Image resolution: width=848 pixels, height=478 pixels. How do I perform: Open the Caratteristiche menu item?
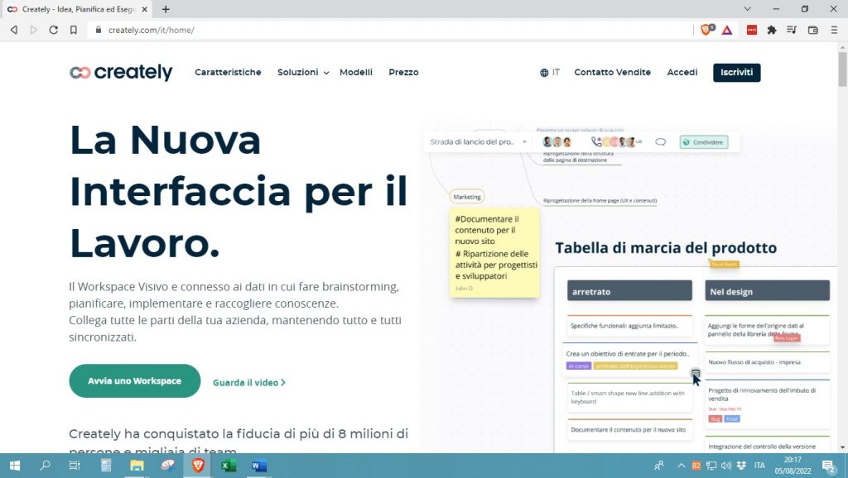pyautogui.click(x=228, y=73)
